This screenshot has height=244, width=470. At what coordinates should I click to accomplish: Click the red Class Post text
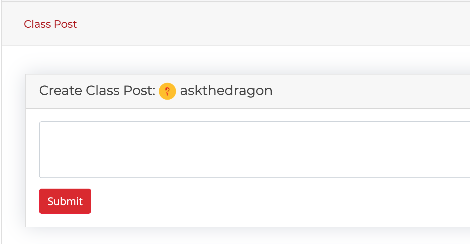(50, 24)
